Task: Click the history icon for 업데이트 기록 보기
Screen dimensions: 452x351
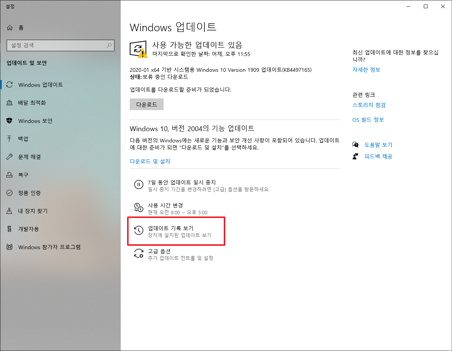Action: (x=139, y=230)
